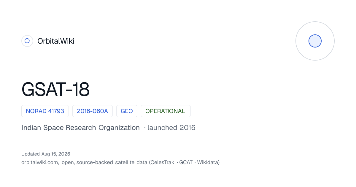
Task: Select the blue satellite dot in orbit graphic
Action: (315, 41)
